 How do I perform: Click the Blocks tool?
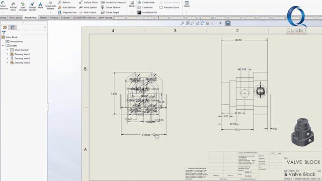132,5
